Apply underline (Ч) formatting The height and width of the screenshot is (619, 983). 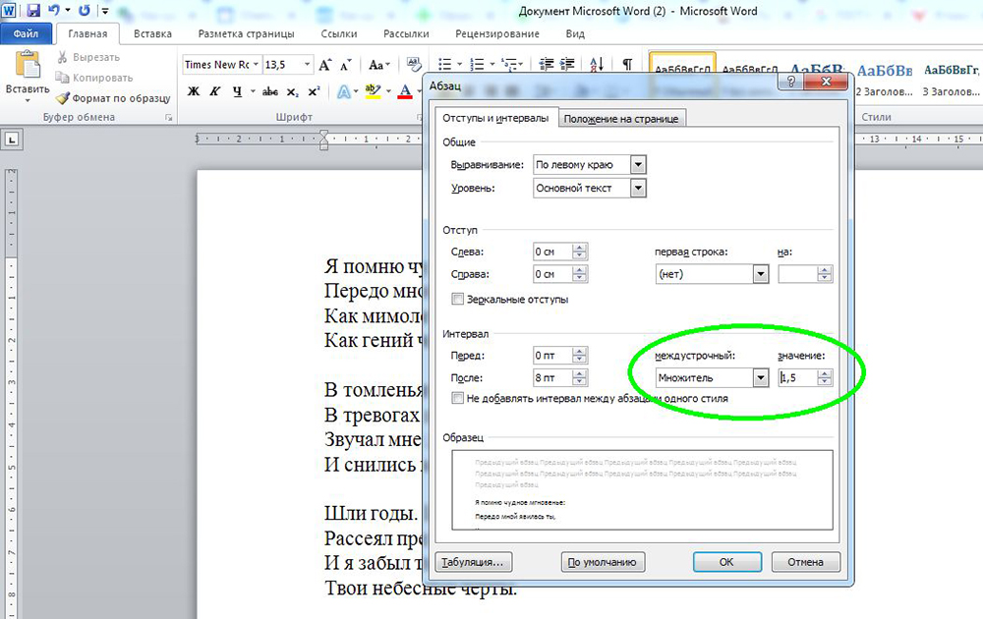coord(237,91)
